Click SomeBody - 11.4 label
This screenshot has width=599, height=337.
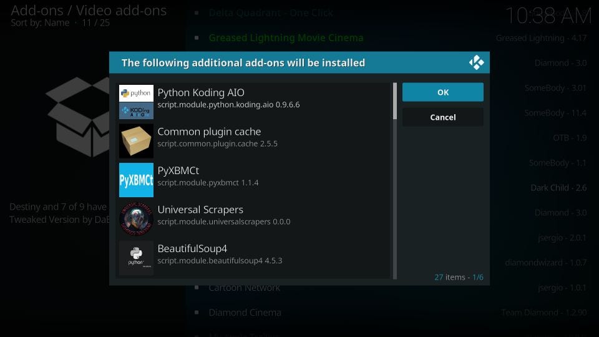555,113
